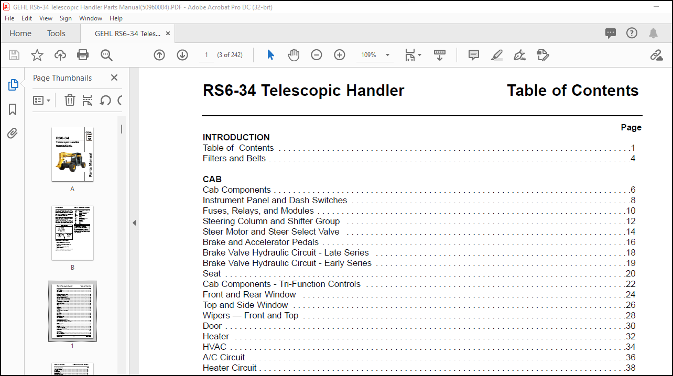The width and height of the screenshot is (673, 376).
Task: Click the page number input field
Action: pyautogui.click(x=207, y=55)
